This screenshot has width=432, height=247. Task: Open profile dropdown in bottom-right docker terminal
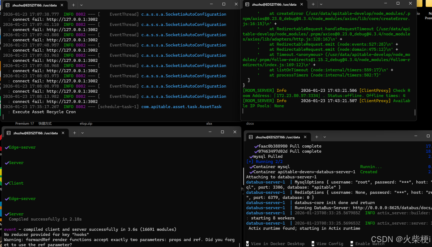[x=325, y=137]
